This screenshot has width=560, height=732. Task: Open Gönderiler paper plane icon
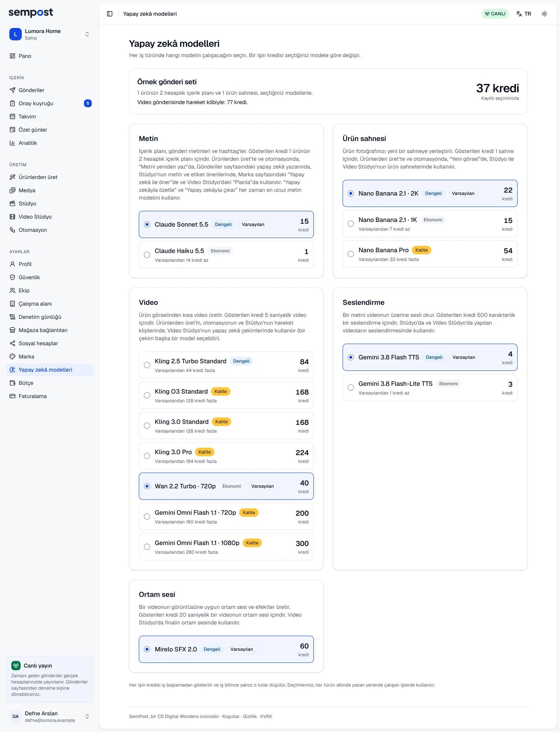pos(13,90)
